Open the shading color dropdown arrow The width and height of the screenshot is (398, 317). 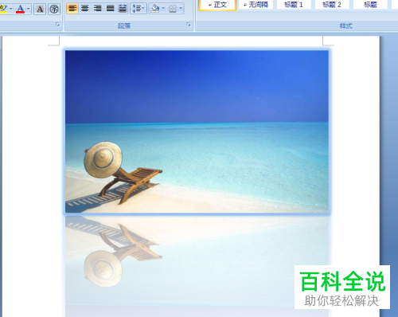coord(163,9)
